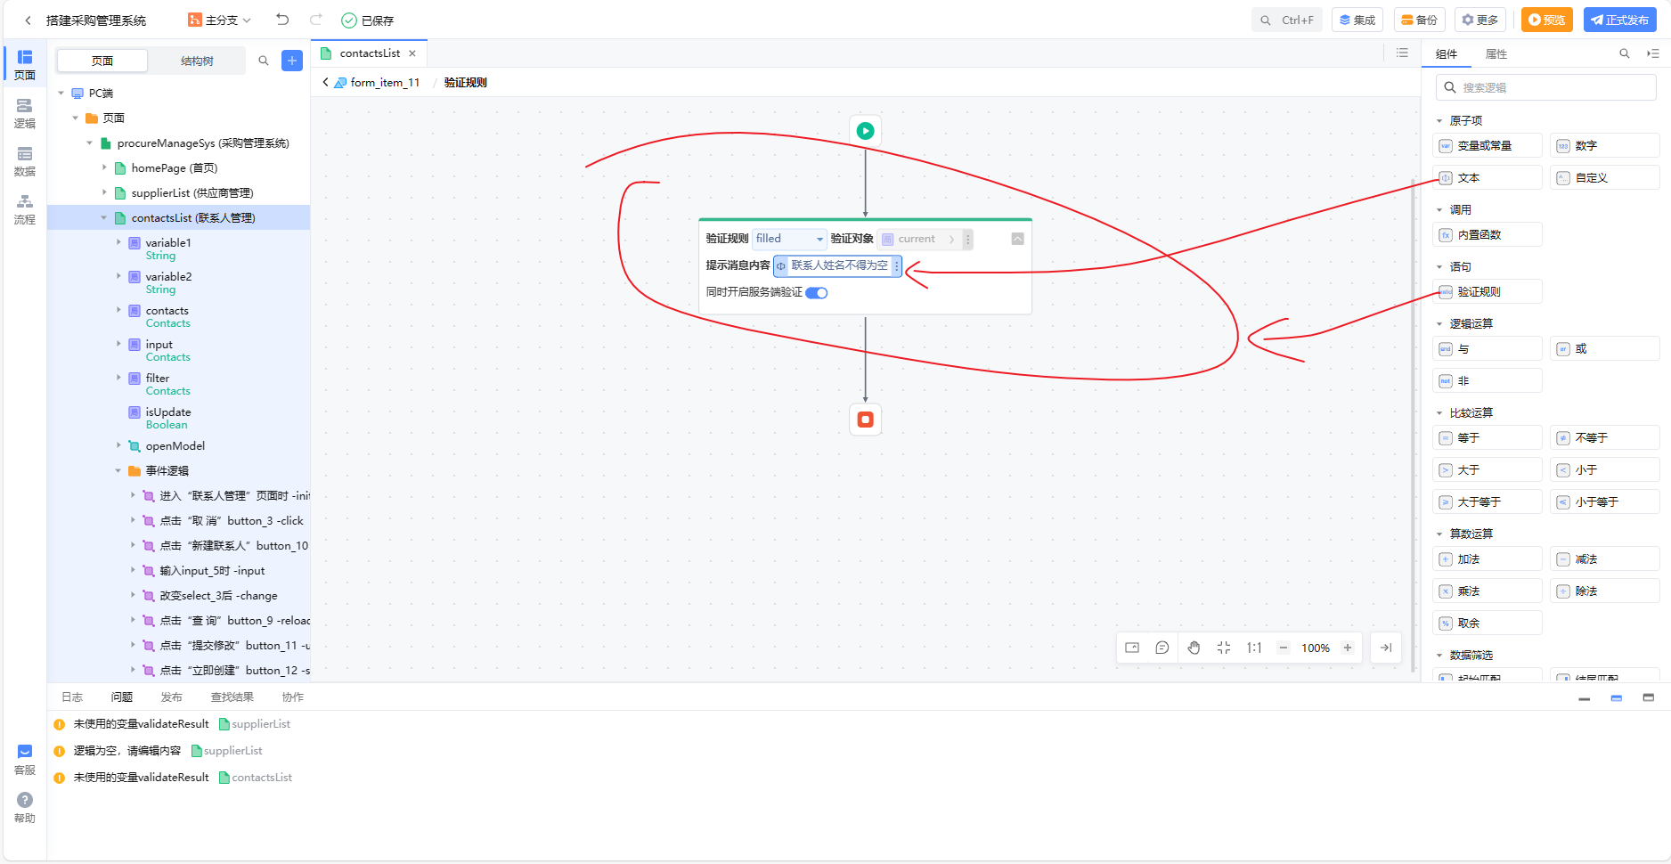1671x864 pixels.
Task: Collapse the 事件逻辑 folder
Action: tap(118, 470)
